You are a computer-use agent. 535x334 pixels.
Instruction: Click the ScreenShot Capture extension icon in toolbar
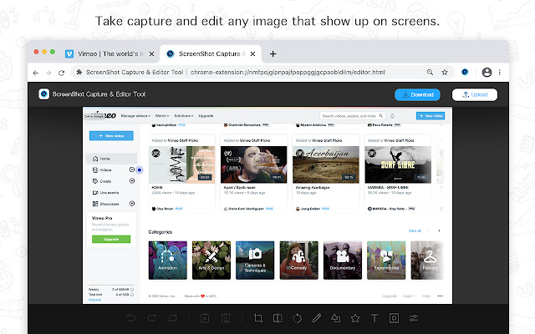(x=465, y=73)
